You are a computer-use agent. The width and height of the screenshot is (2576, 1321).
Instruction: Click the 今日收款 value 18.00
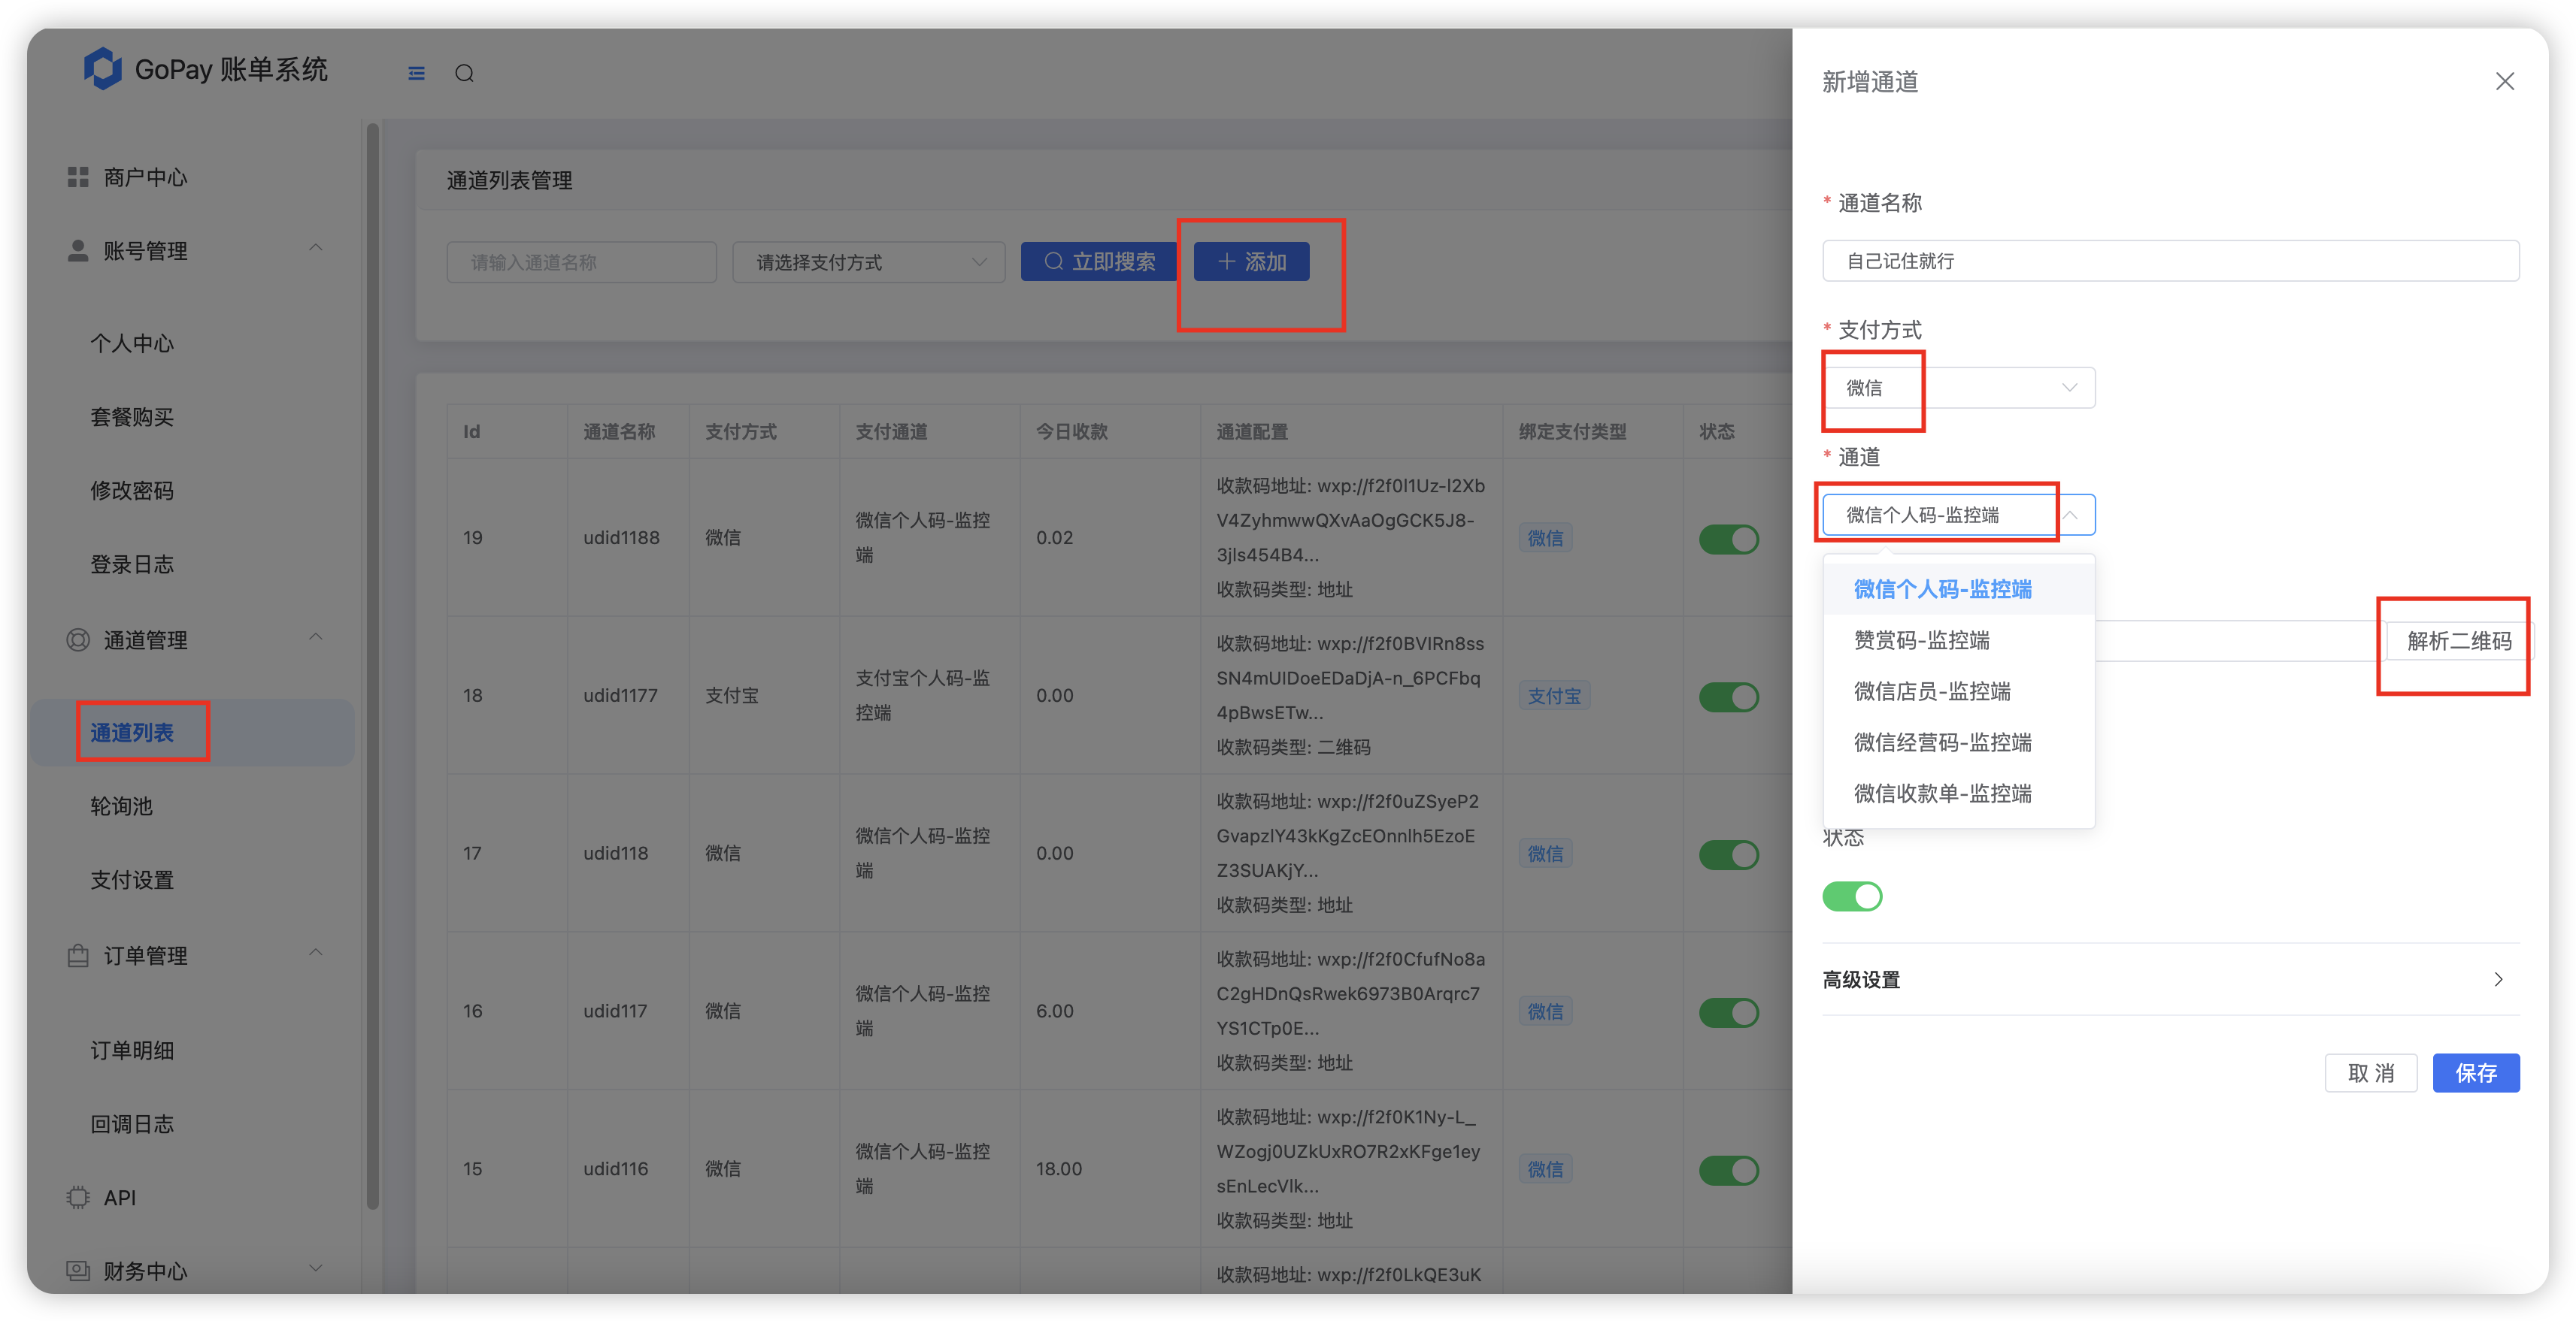pos(1058,1169)
